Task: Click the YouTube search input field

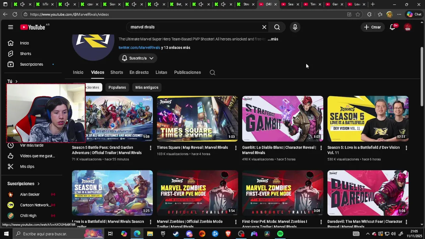Action: coord(194,27)
